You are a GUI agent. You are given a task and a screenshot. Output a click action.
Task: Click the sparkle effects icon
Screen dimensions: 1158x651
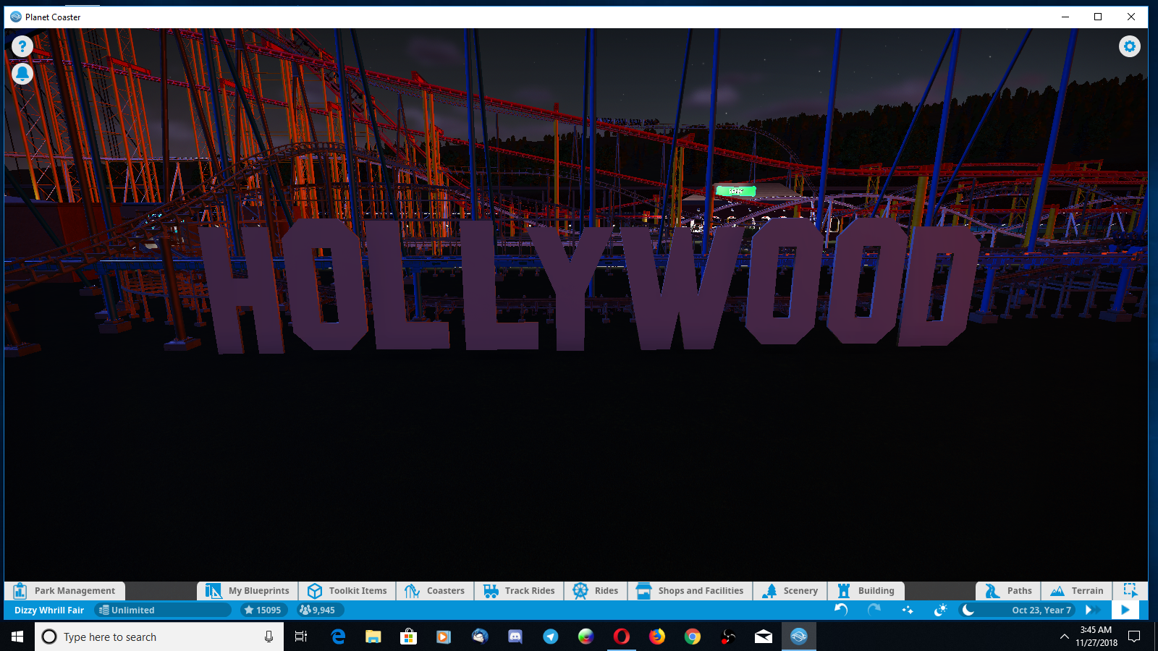[908, 610]
